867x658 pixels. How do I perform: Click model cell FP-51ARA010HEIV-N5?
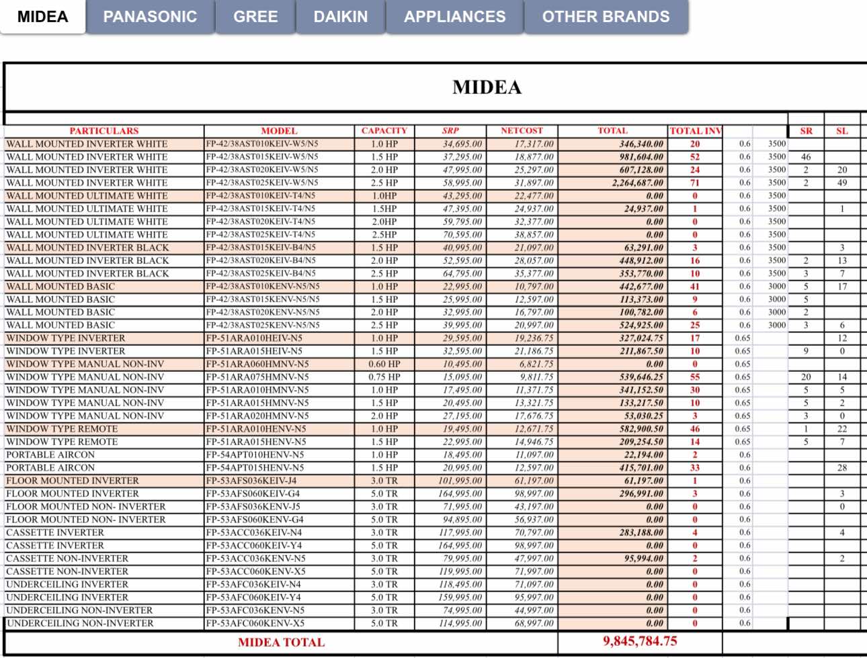pyautogui.click(x=279, y=338)
